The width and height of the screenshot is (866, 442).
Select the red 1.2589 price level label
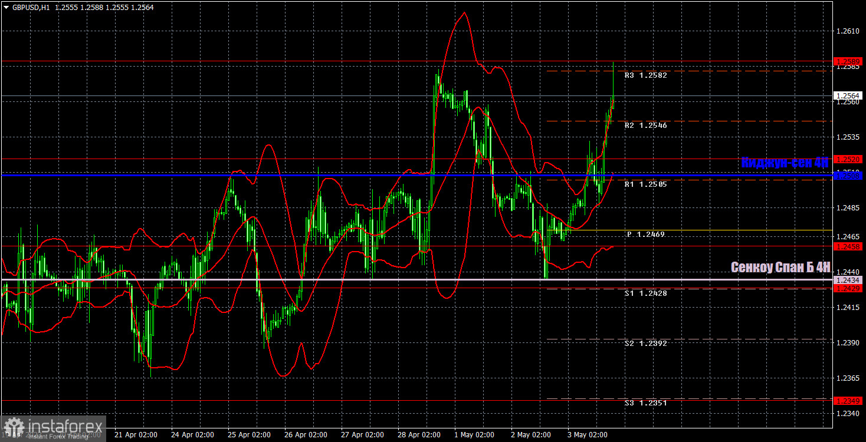848,61
